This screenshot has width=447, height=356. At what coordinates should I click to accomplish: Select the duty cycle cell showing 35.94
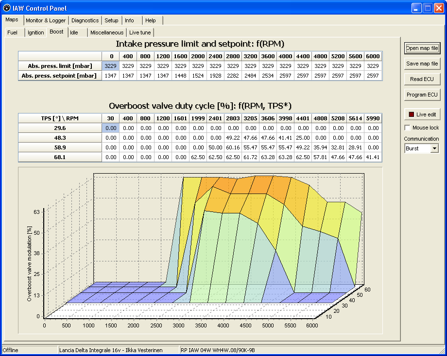320,147
